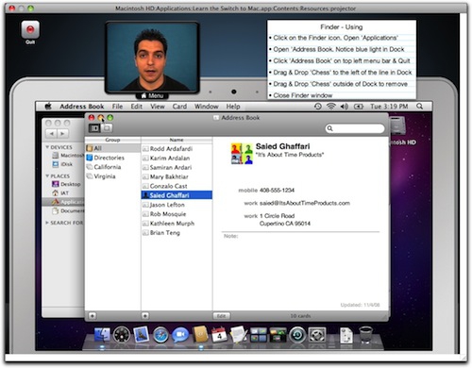
Task: Select the Virginia group
Action: click(112, 176)
